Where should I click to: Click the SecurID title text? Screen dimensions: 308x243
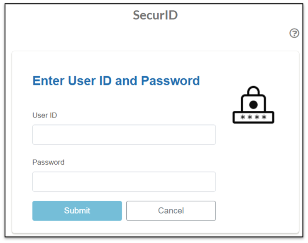click(155, 15)
